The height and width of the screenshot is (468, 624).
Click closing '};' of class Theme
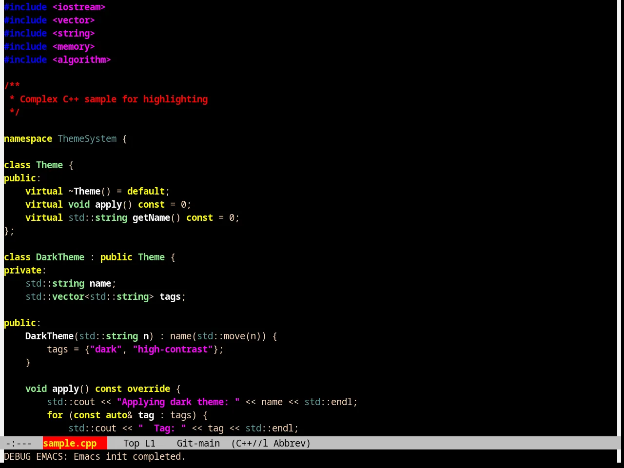(9, 231)
